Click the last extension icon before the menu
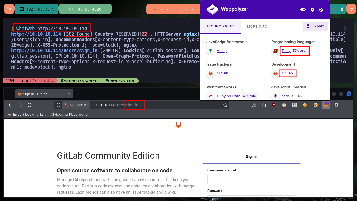Screen dimensions: 357x201 tap(336, 105)
